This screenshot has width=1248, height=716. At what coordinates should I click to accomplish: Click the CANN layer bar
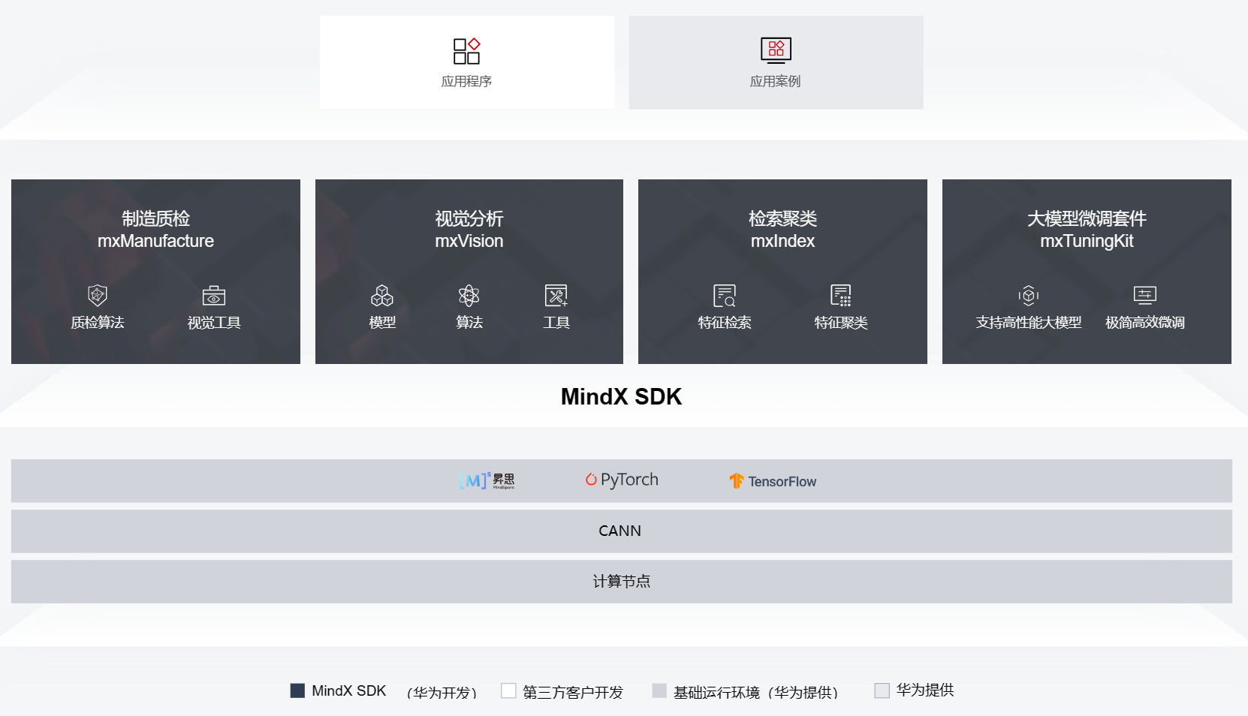tap(622, 531)
